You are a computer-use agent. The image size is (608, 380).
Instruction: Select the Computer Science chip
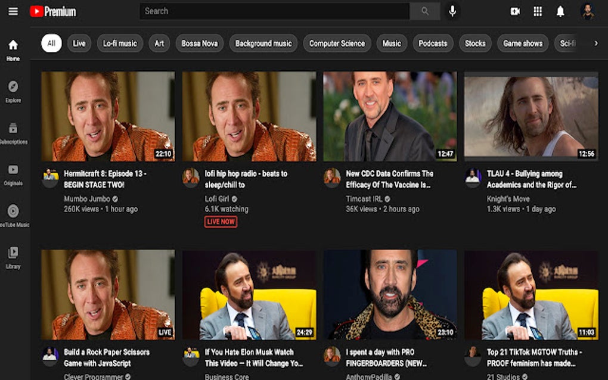pyautogui.click(x=337, y=43)
